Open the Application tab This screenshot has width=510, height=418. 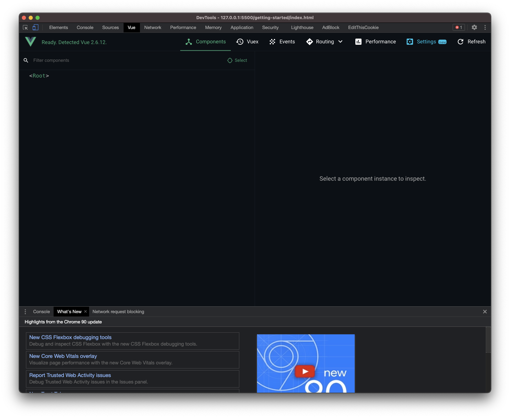(x=242, y=28)
